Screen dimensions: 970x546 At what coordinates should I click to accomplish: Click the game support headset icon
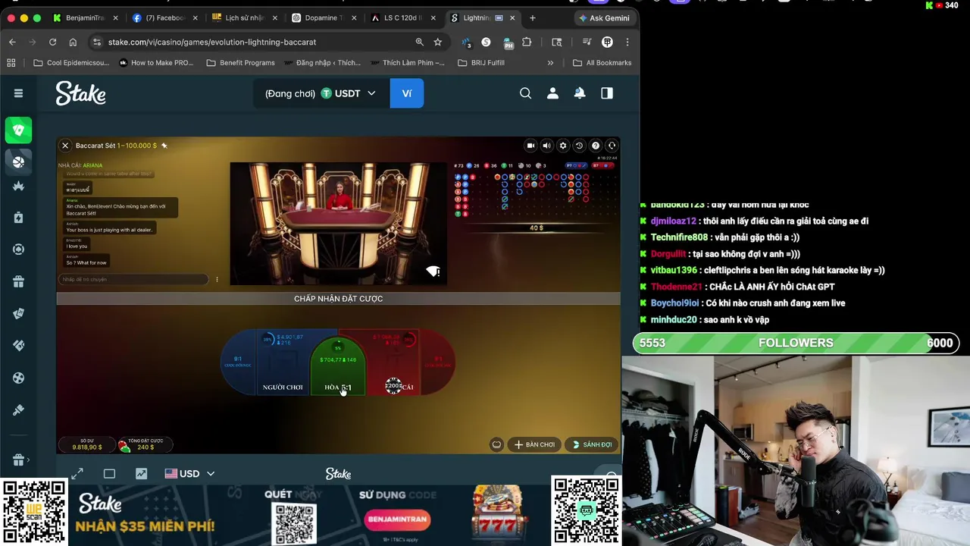(x=612, y=146)
